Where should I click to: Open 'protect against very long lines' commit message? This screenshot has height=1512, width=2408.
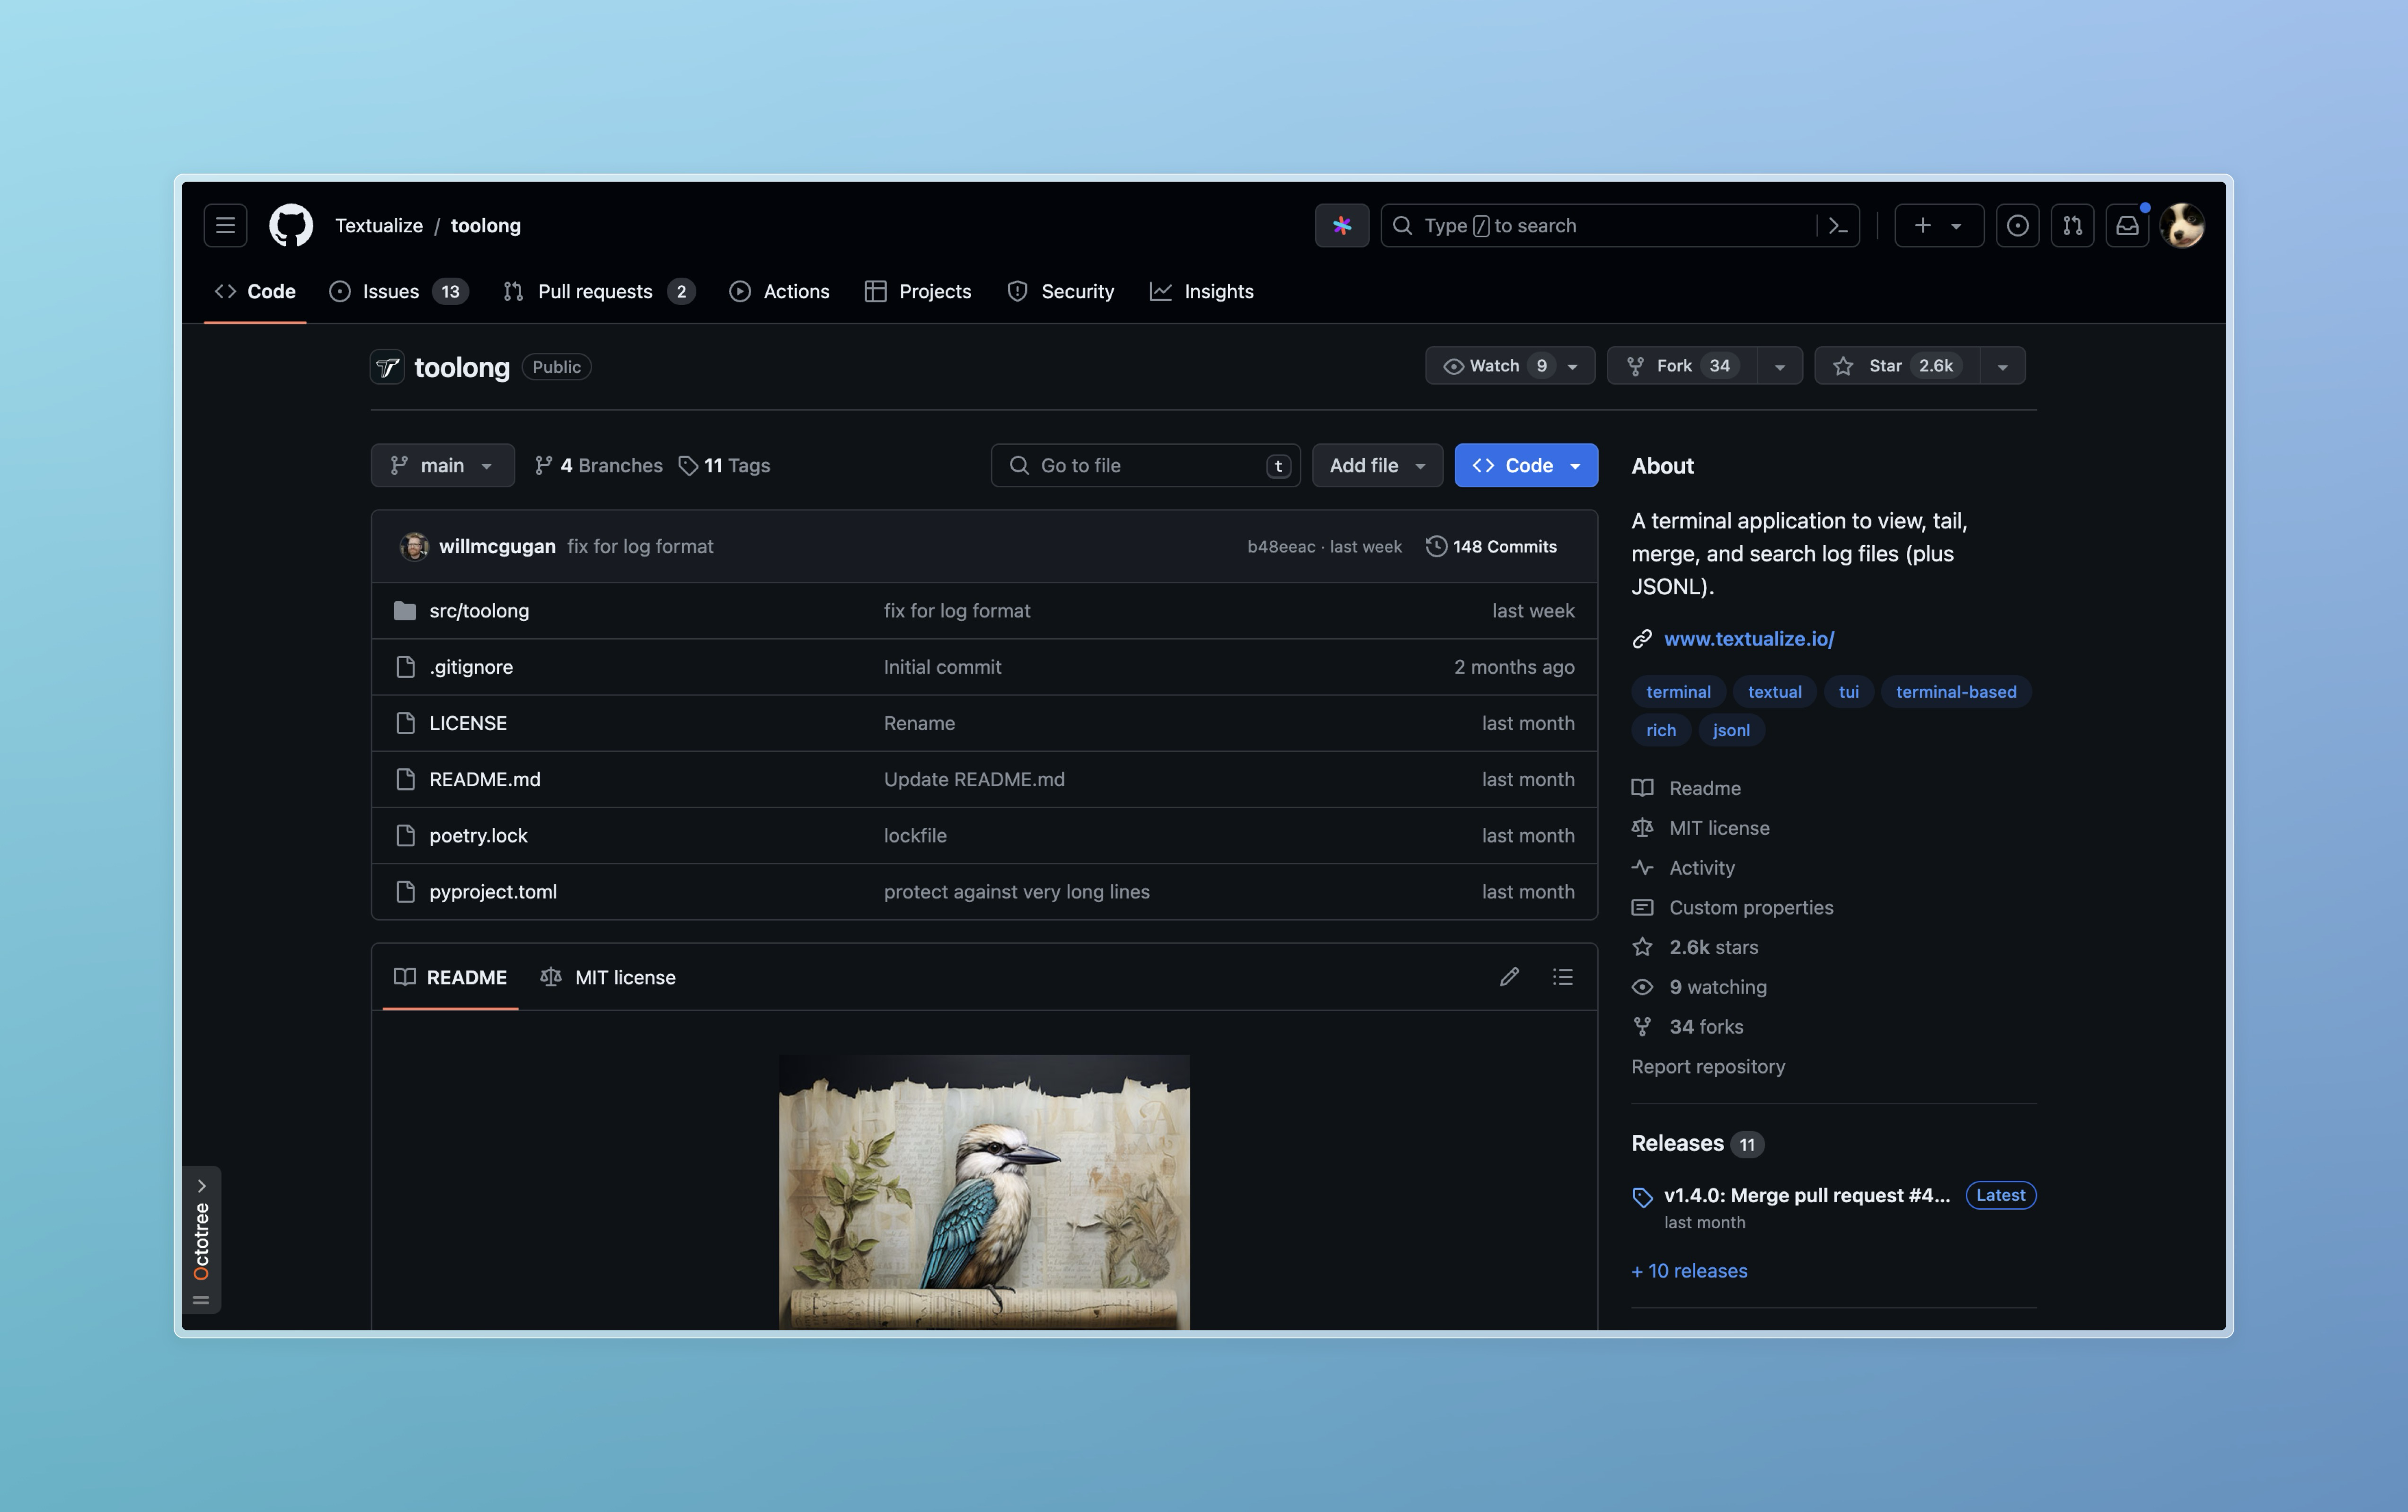[x=1016, y=891]
